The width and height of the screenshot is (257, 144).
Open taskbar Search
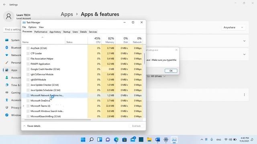pos(92,140)
